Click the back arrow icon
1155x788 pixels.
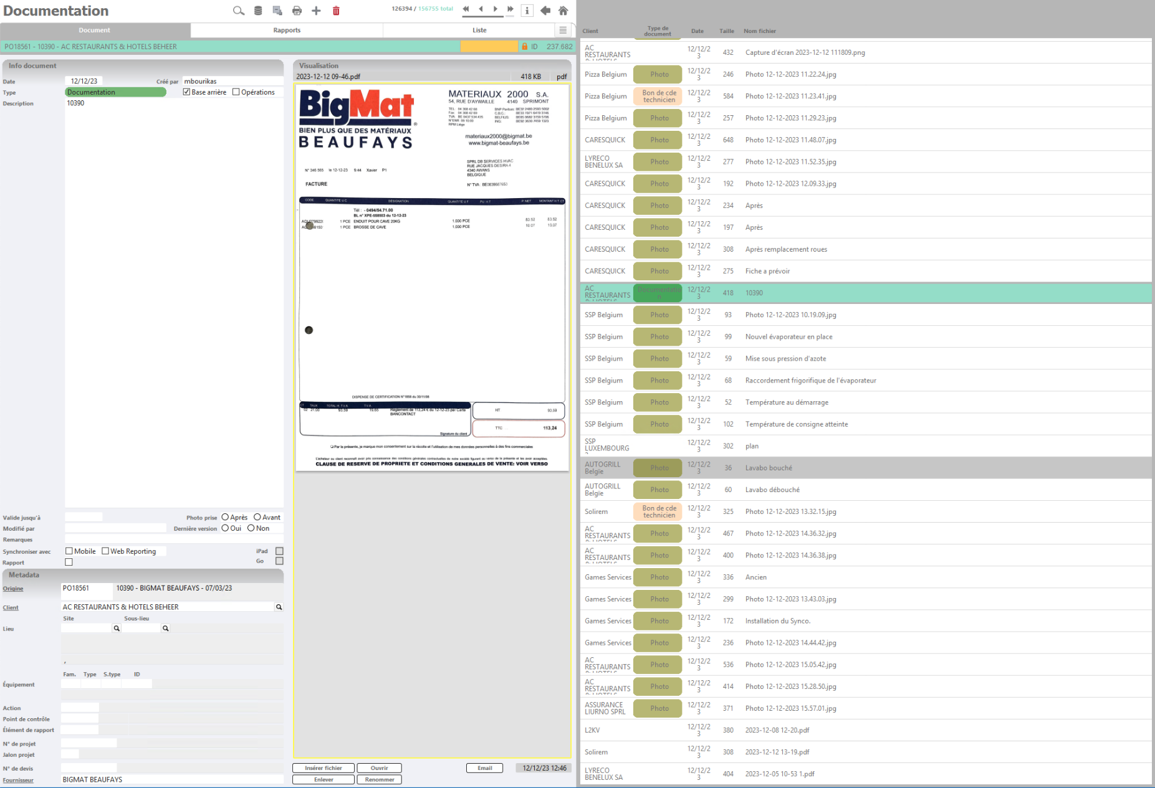click(545, 11)
